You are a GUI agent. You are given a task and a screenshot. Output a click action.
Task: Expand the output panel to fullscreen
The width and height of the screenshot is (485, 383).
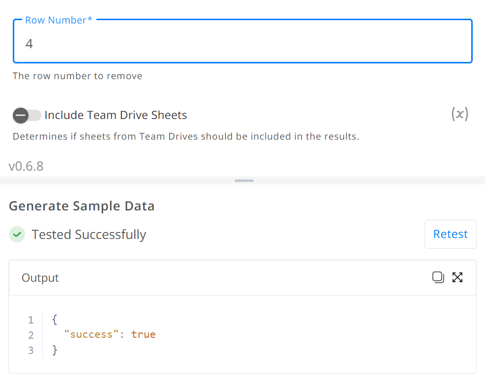coord(457,277)
